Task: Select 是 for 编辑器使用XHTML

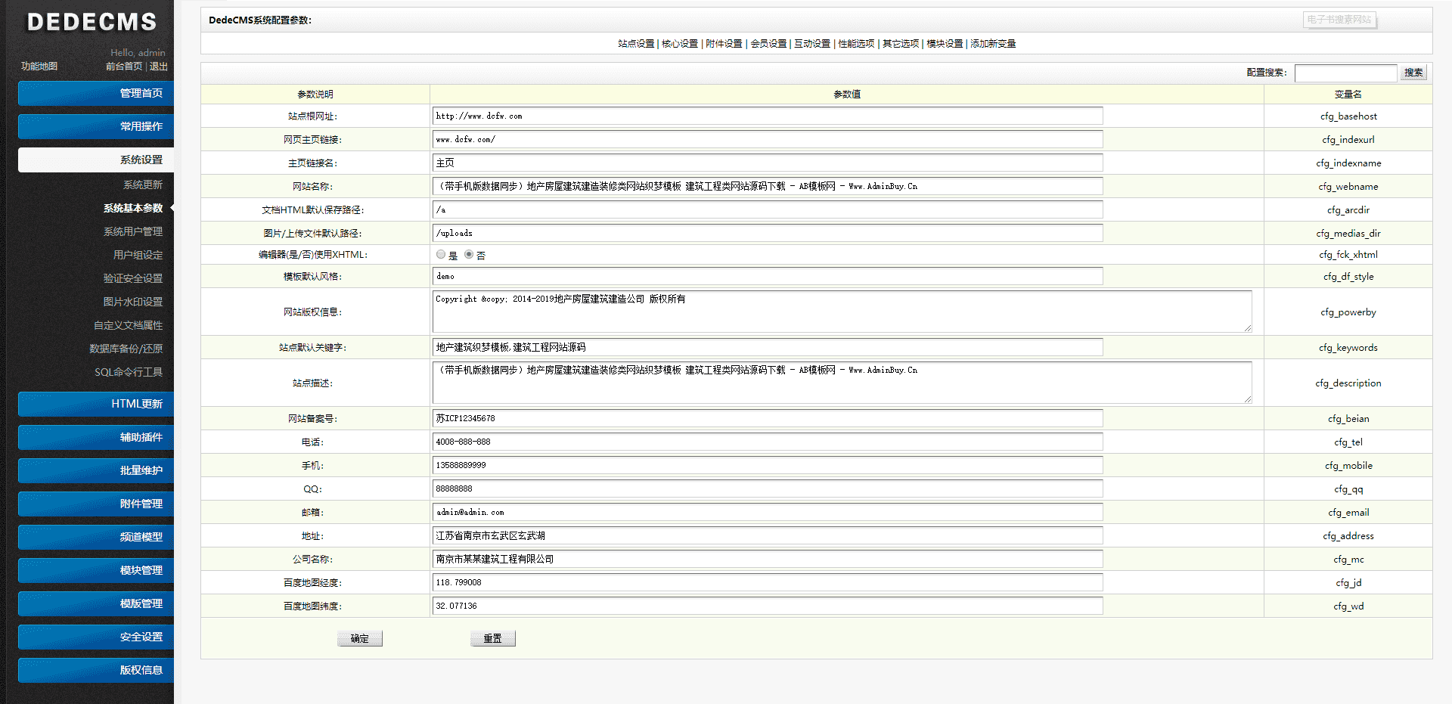Action: (441, 254)
